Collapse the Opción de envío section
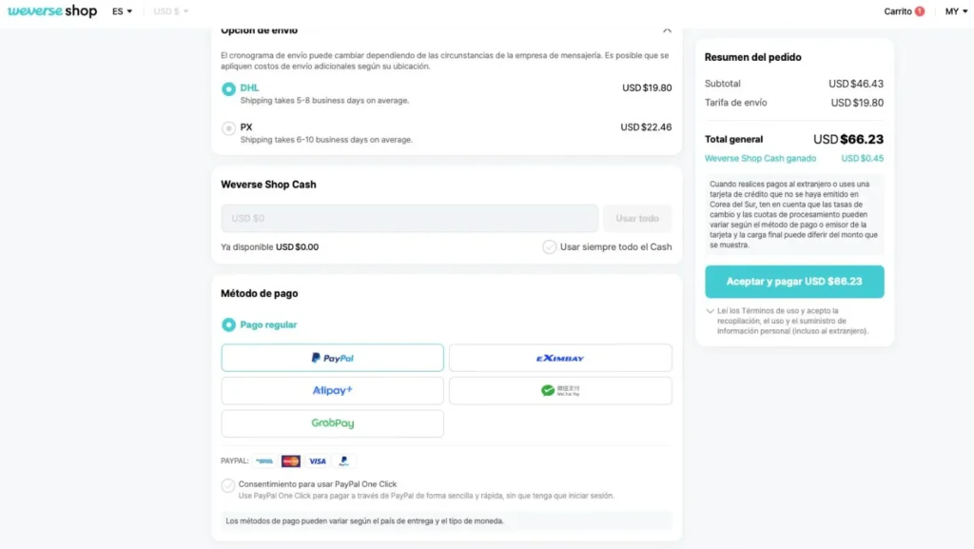 [x=667, y=29]
